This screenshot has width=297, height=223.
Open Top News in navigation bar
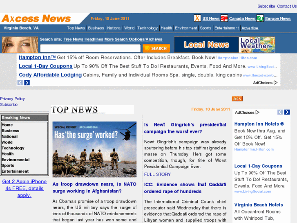[76, 28]
